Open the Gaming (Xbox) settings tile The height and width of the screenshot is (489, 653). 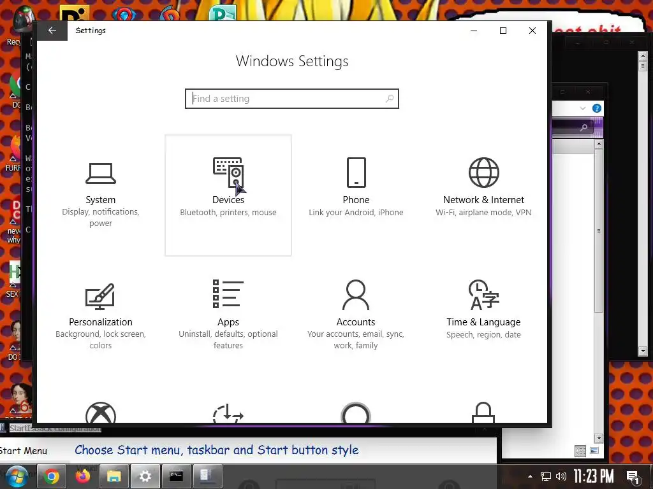pos(100,412)
